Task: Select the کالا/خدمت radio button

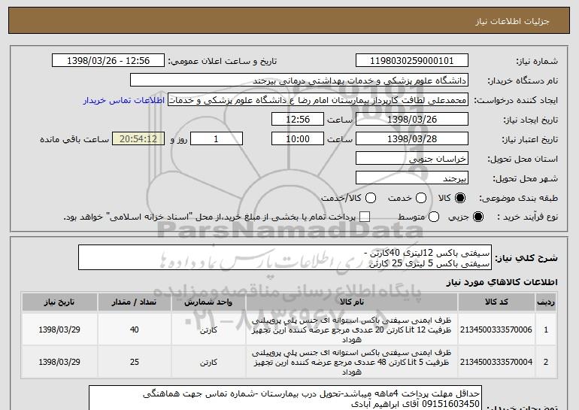Action: 371,198
